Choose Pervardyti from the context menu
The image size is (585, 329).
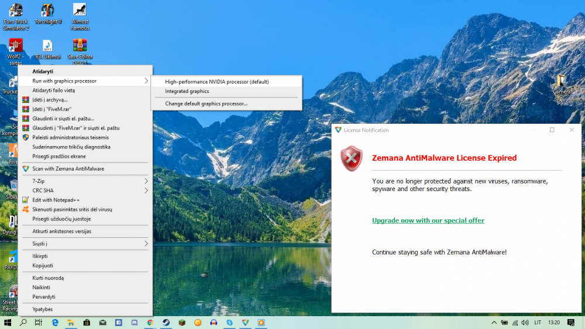[x=85, y=297]
